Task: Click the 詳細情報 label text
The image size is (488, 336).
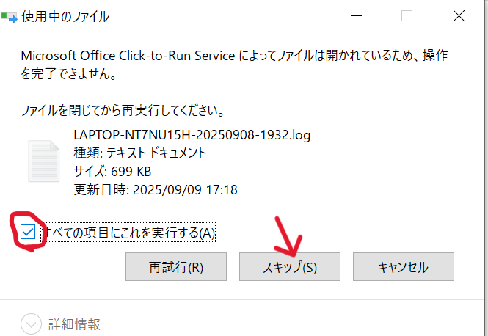Action: (74, 324)
